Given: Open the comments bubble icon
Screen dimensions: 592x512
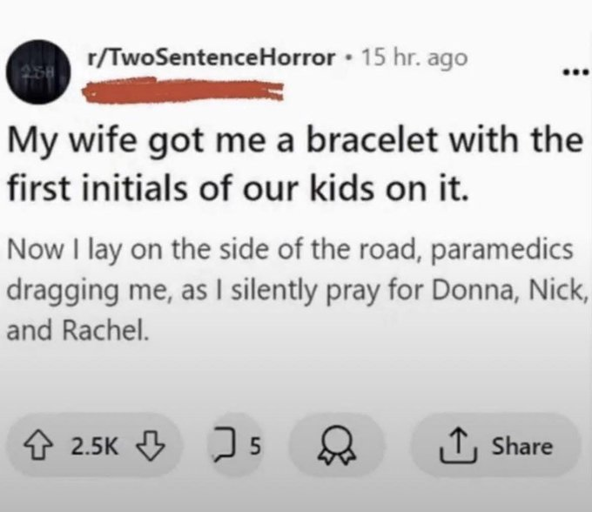Looking at the screenshot, I should pyautogui.click(x=226, y=446).
